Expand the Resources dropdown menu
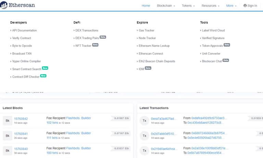The image size is (263, 158). point(210,5)
